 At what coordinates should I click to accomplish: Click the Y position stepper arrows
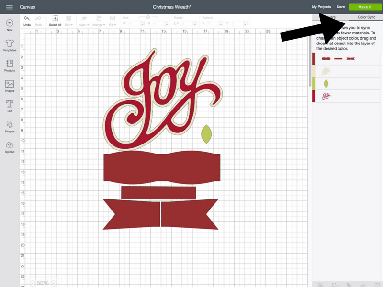(x=245, y=23)
